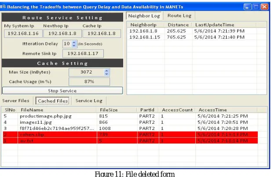Click file size 739 in red row

[103, 135]
